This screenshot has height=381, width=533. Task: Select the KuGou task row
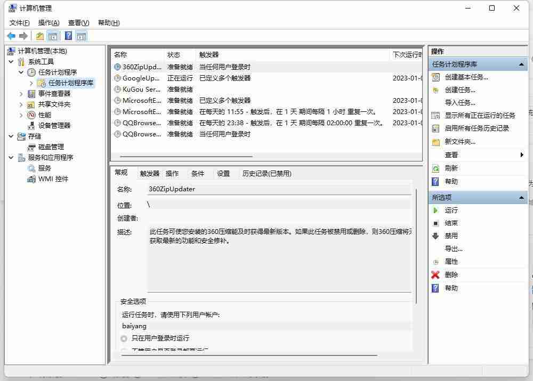pos(141,90)
